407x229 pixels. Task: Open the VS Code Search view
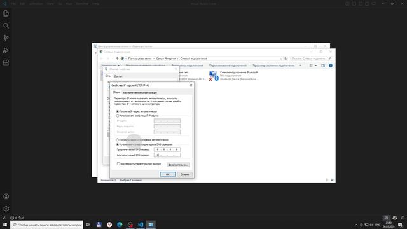coord(6,25)
